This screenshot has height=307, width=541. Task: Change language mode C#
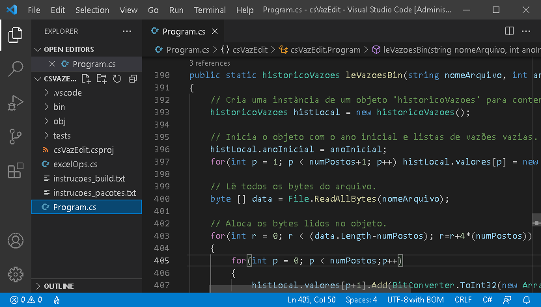(487, 300)
